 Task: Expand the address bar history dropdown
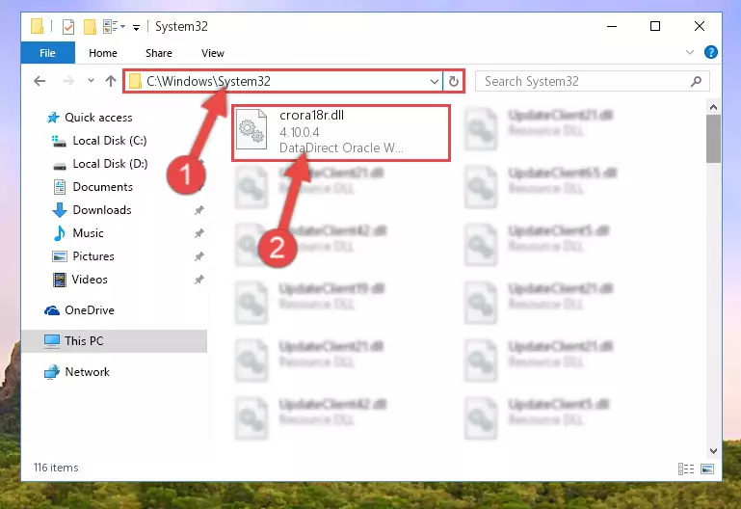(435, 82)
